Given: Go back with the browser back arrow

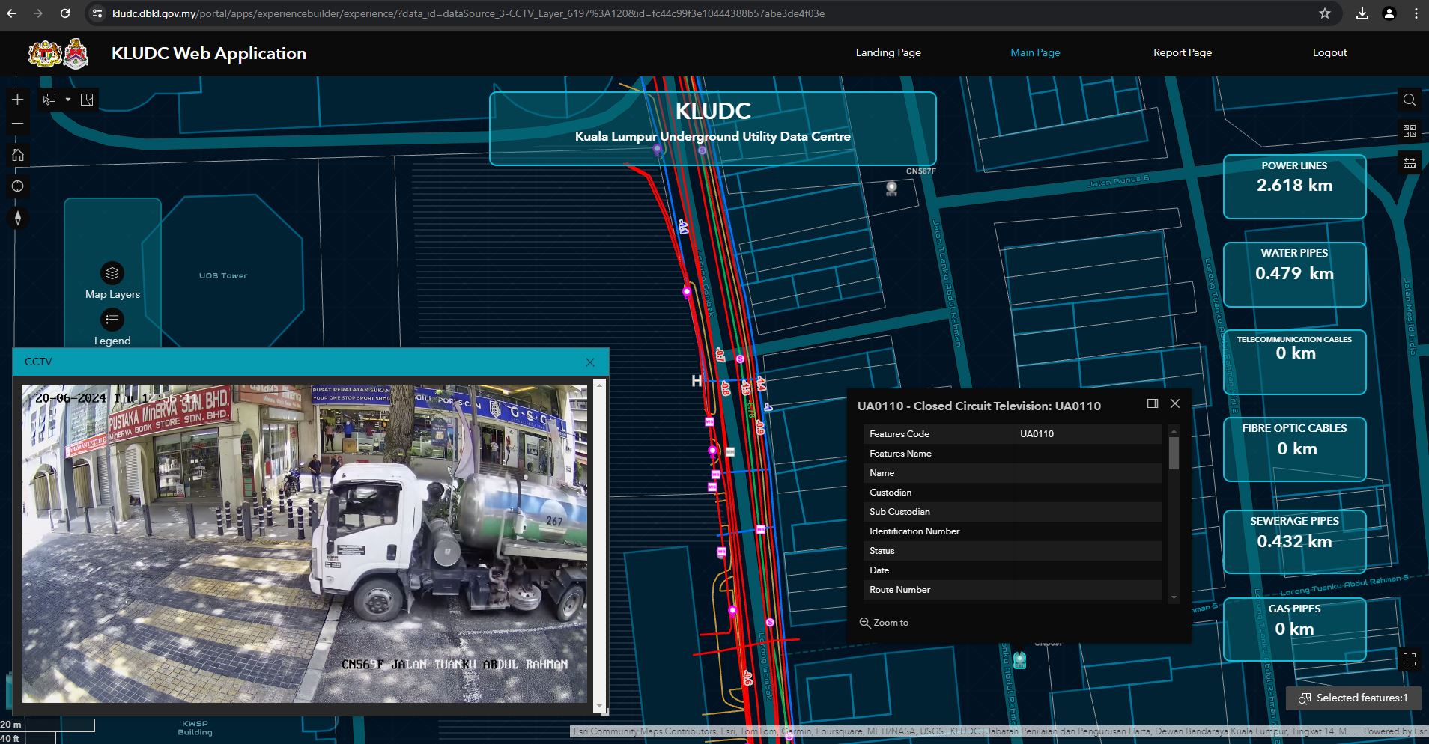Looking at the screenshot, I should (x=12, y=13).
